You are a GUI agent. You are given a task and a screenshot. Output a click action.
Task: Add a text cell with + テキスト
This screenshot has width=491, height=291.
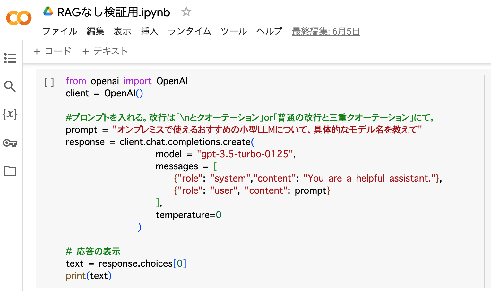coord(105,51)
